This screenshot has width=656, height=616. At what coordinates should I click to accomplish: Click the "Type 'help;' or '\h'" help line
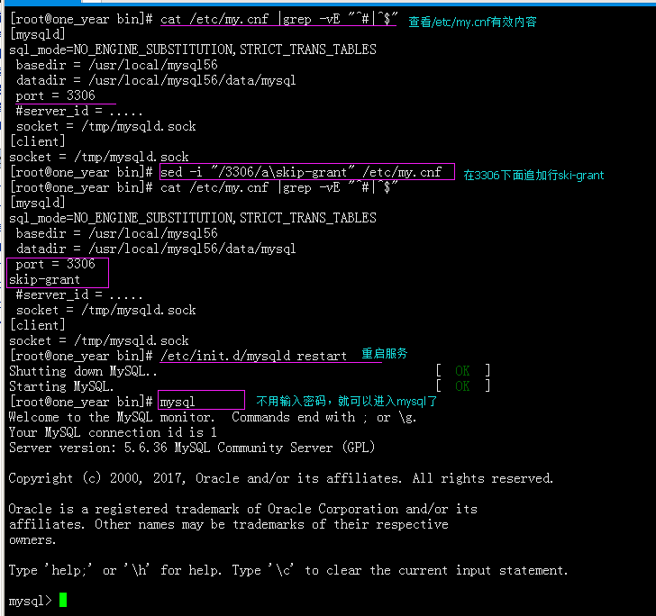pos(288,570)
